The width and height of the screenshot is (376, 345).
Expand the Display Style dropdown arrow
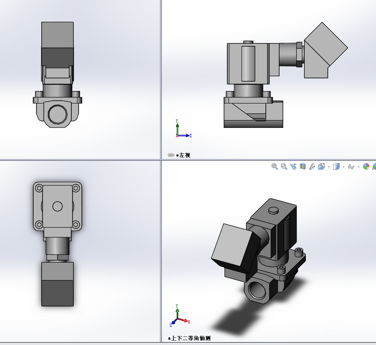344,167
